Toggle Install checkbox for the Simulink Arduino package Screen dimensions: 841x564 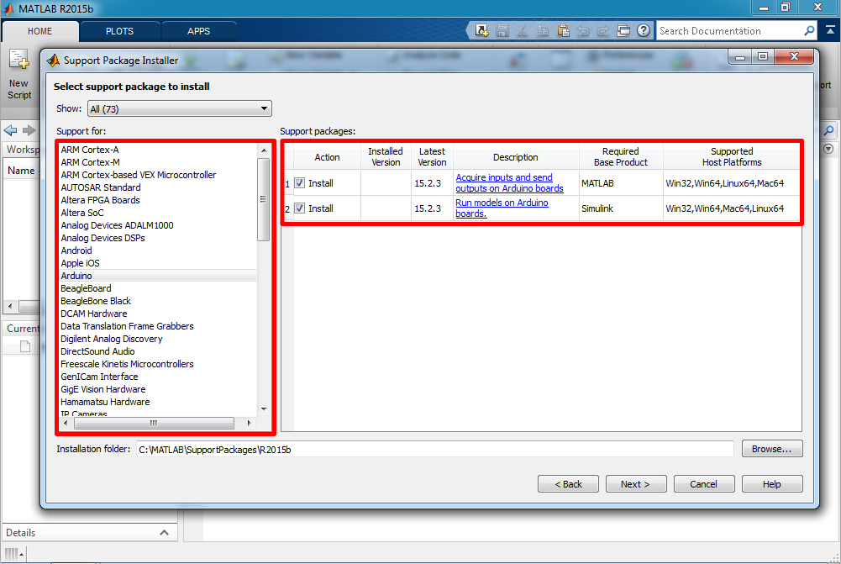coord(300,208)
